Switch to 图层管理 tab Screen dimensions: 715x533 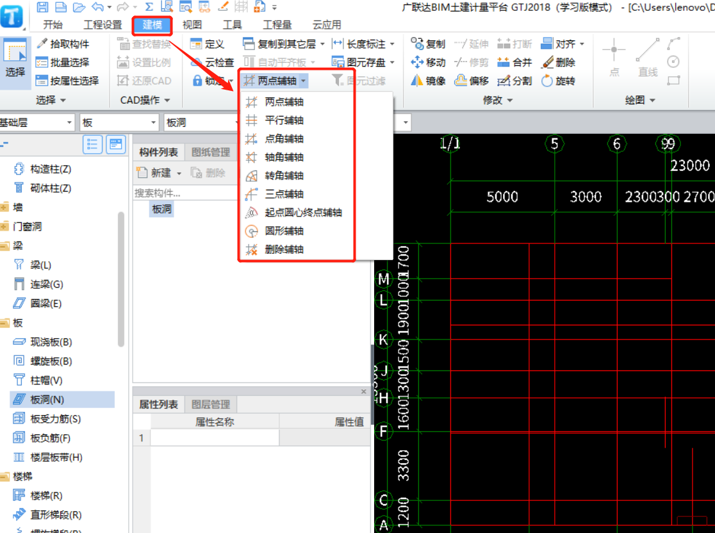[211, 404]
